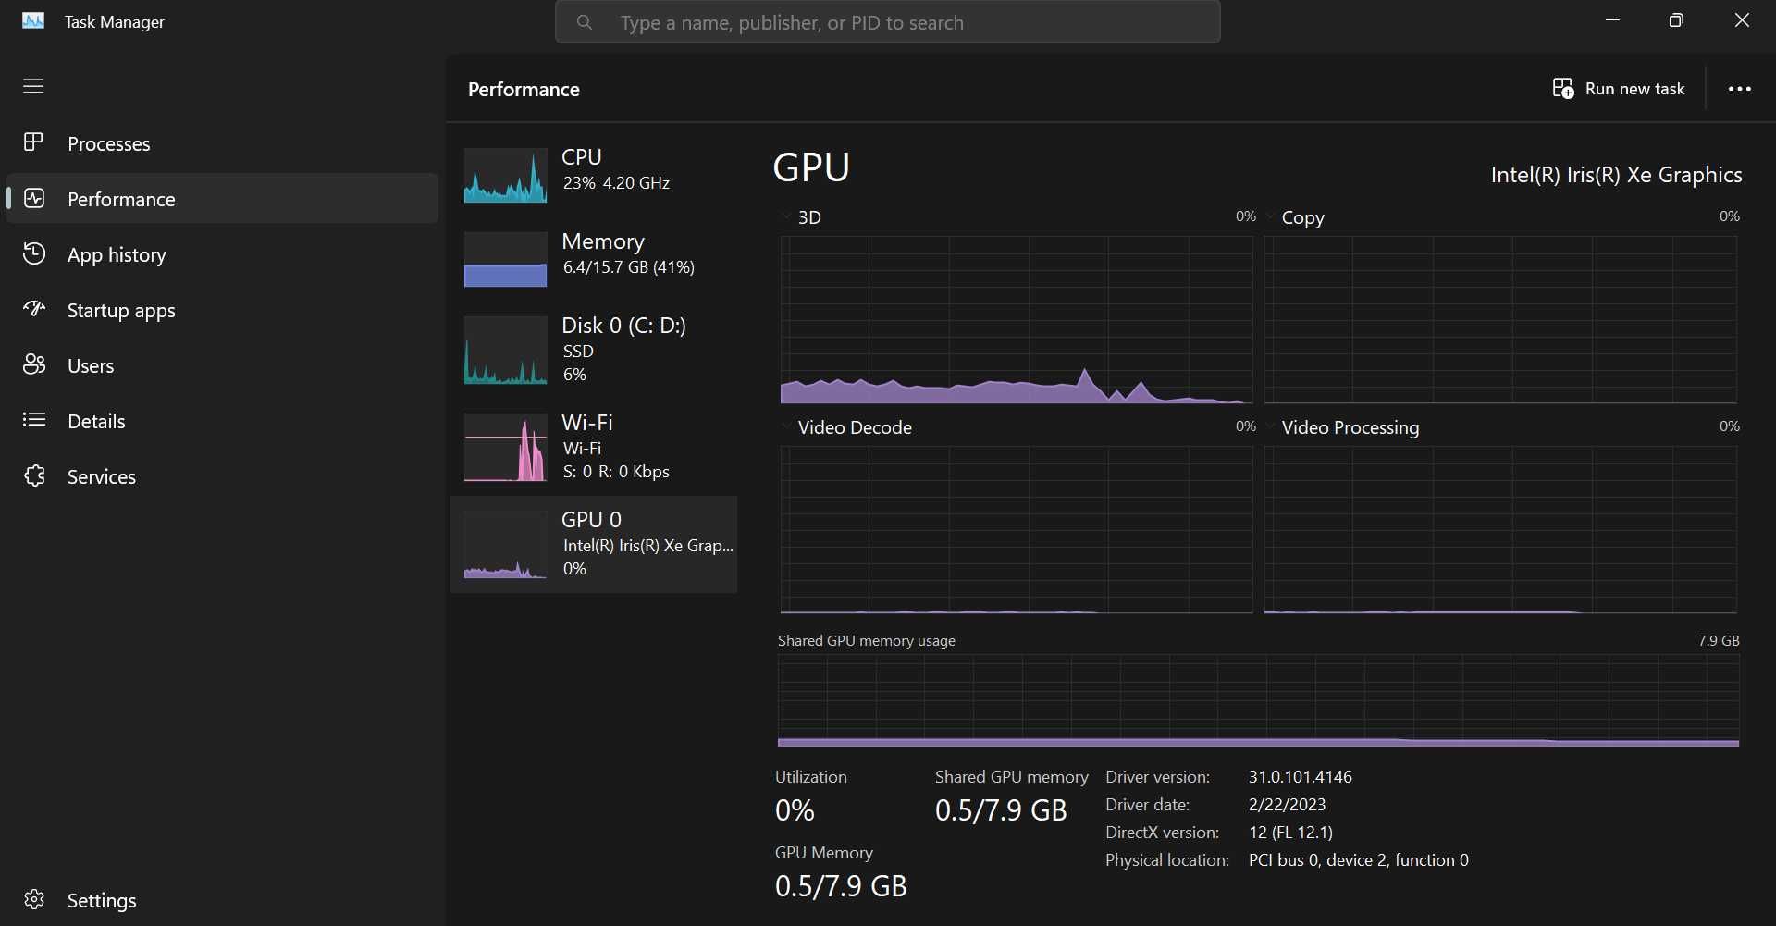The height and width of the screenshot is (926, 1776).
Task: Click the PCI bus 0 physical location value
Action: pyautogui.click(x=1359, y=860)
